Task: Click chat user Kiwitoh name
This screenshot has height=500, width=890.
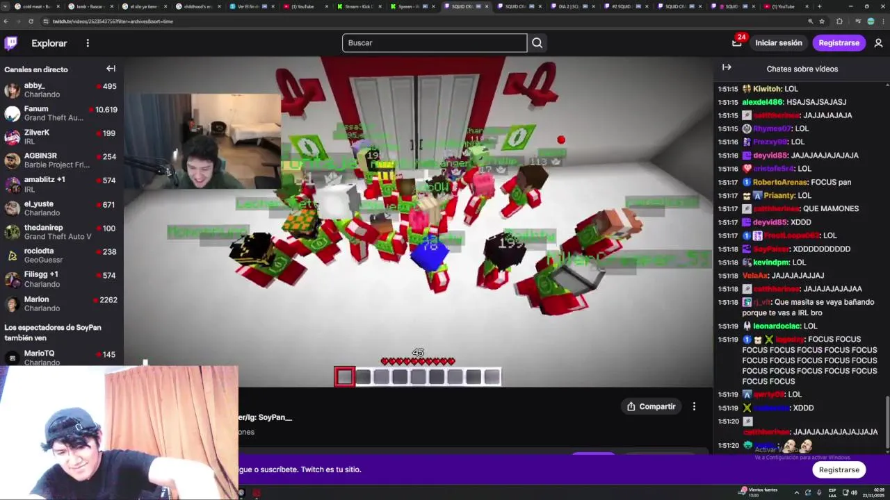Action: click(x=768, y=89)
